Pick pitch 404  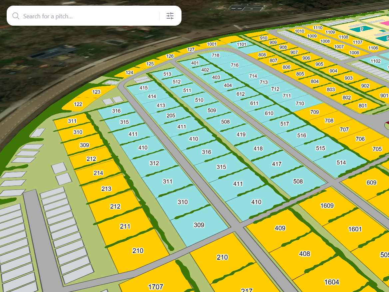pos(228,85)
